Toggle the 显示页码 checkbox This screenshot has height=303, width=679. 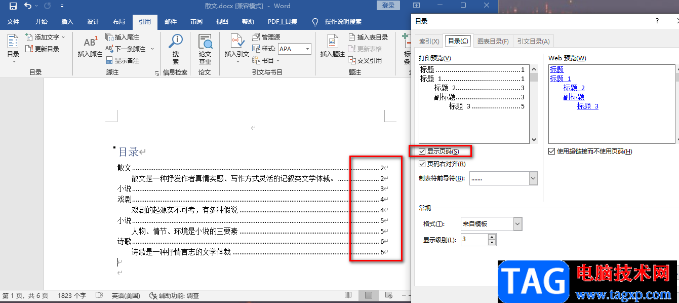(x=422, y=151)
